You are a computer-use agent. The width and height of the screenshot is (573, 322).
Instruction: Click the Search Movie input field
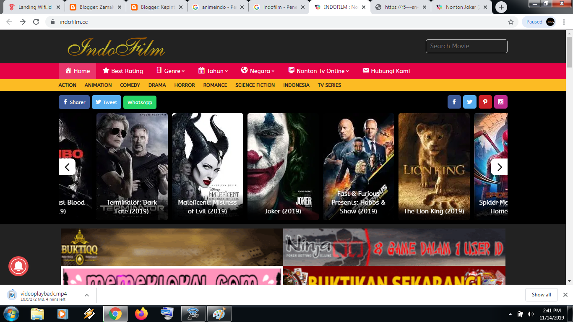[x=466, y=46]
